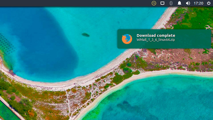Screen dimensions: 213x120
Task: Click the Firefox icon in the notification
Action: (127, 39)
